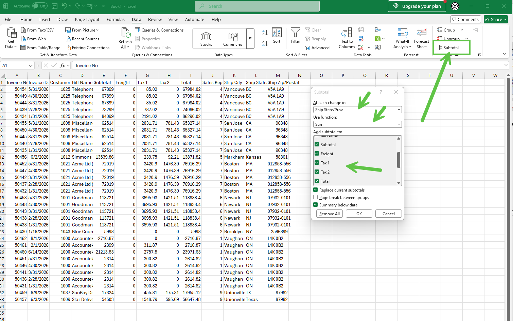Switch to the Review tab
The height and width of the screenshot is (321, 513).
pos(155,19)
